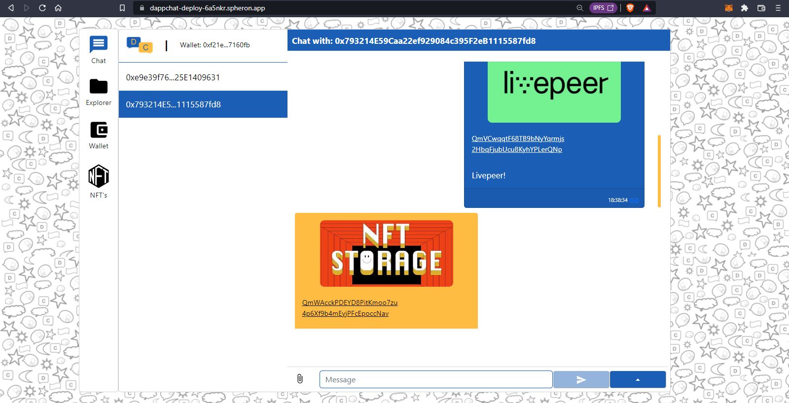The image size is (789, 403).
Task: Open MetaMask fox extension
Action: coord(729,8)
